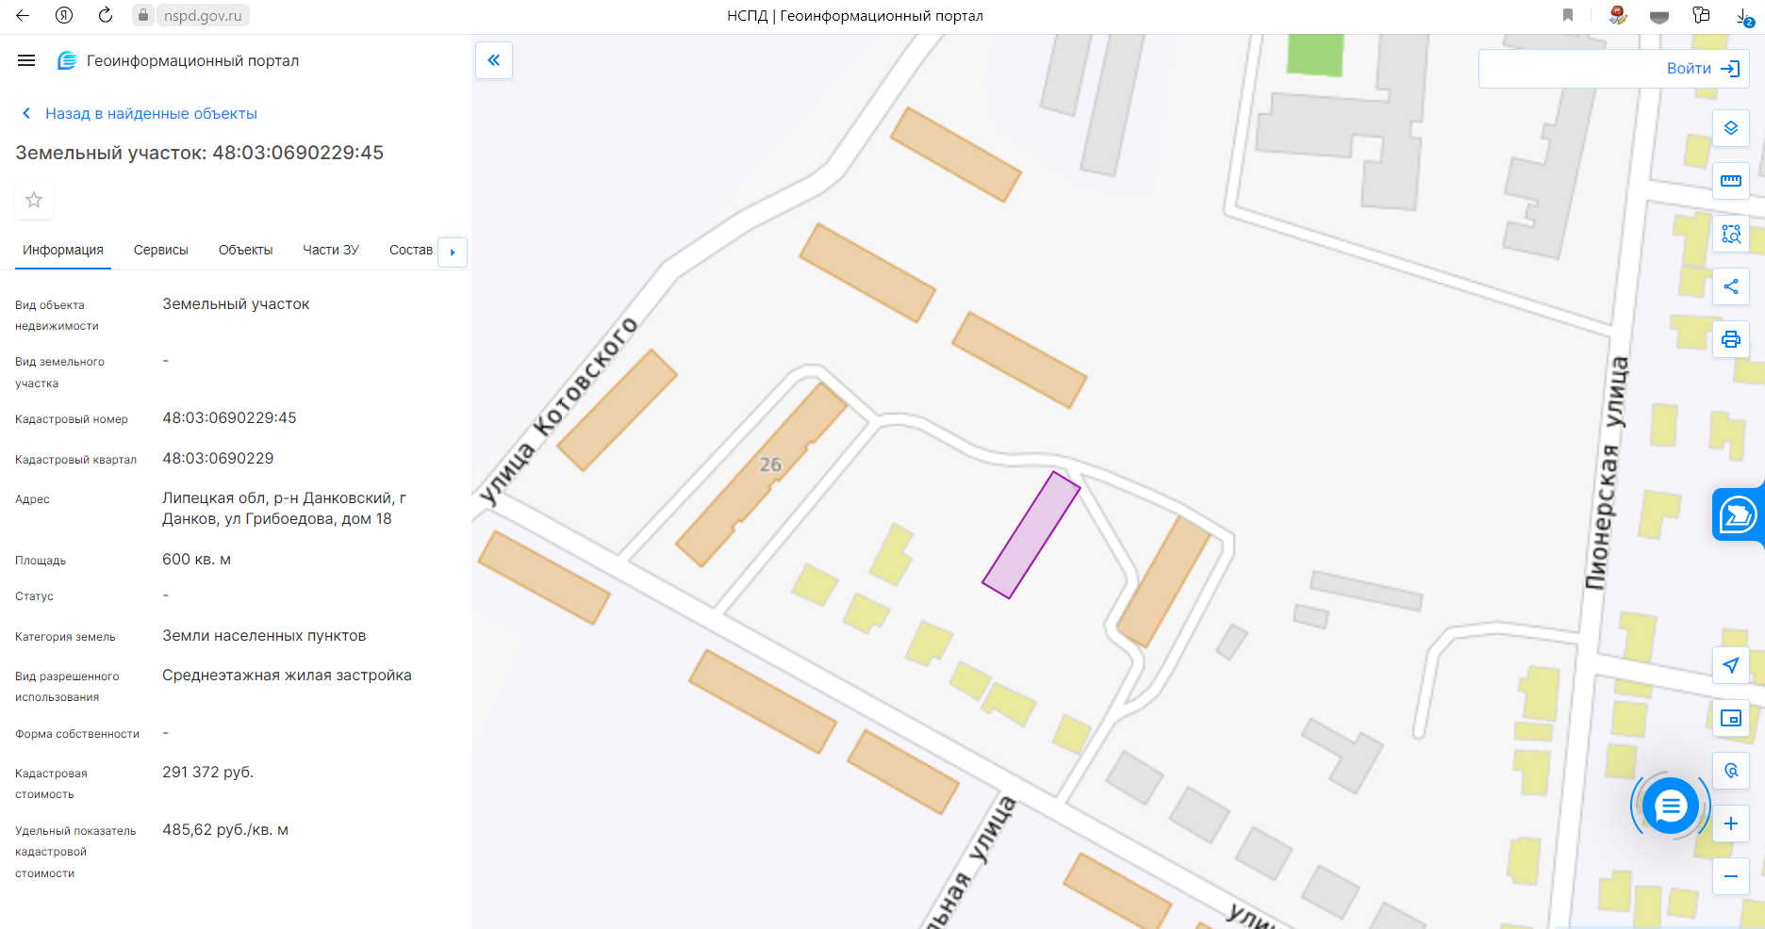
Task: Open the blue side assistant panel tab
Action: 1738,514
